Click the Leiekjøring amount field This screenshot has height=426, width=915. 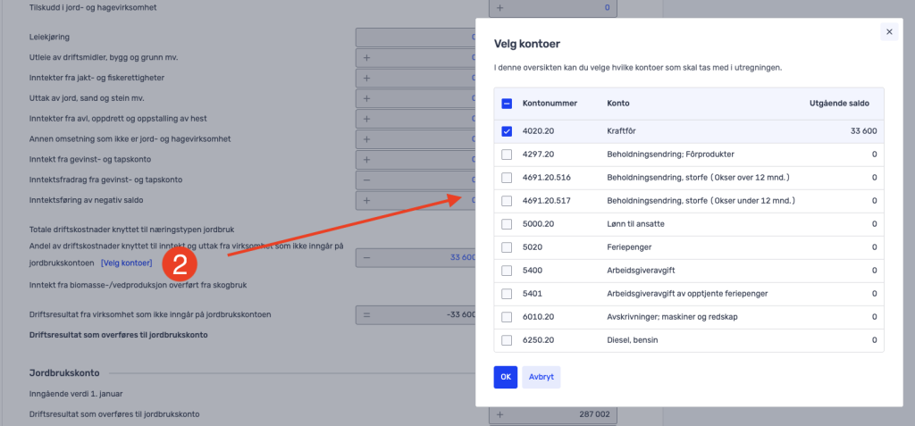[416, 38]
